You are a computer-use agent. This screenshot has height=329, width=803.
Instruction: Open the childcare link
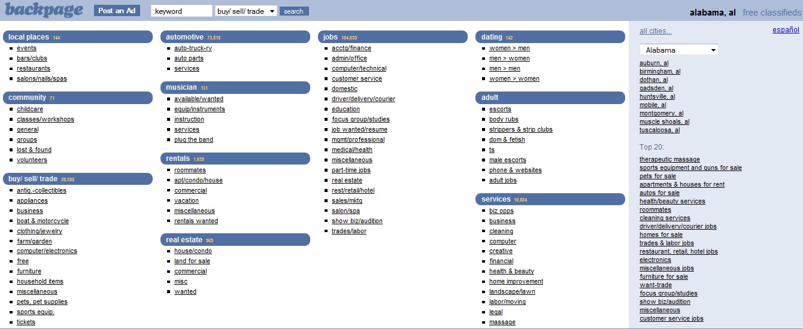pos(30,109)
